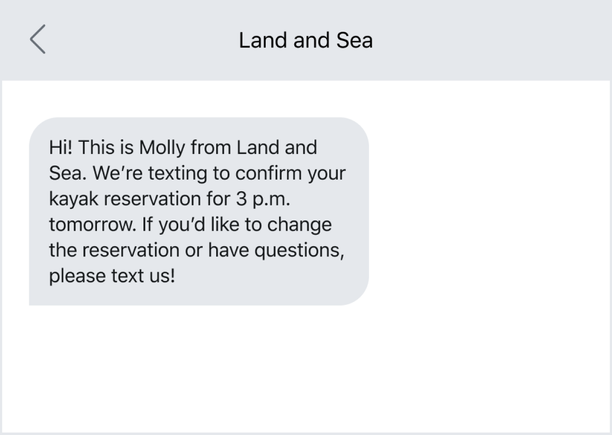Click the blank space right of message bubble
The width and height of the screenshot is (612, 435).
[x=485, y=212]
